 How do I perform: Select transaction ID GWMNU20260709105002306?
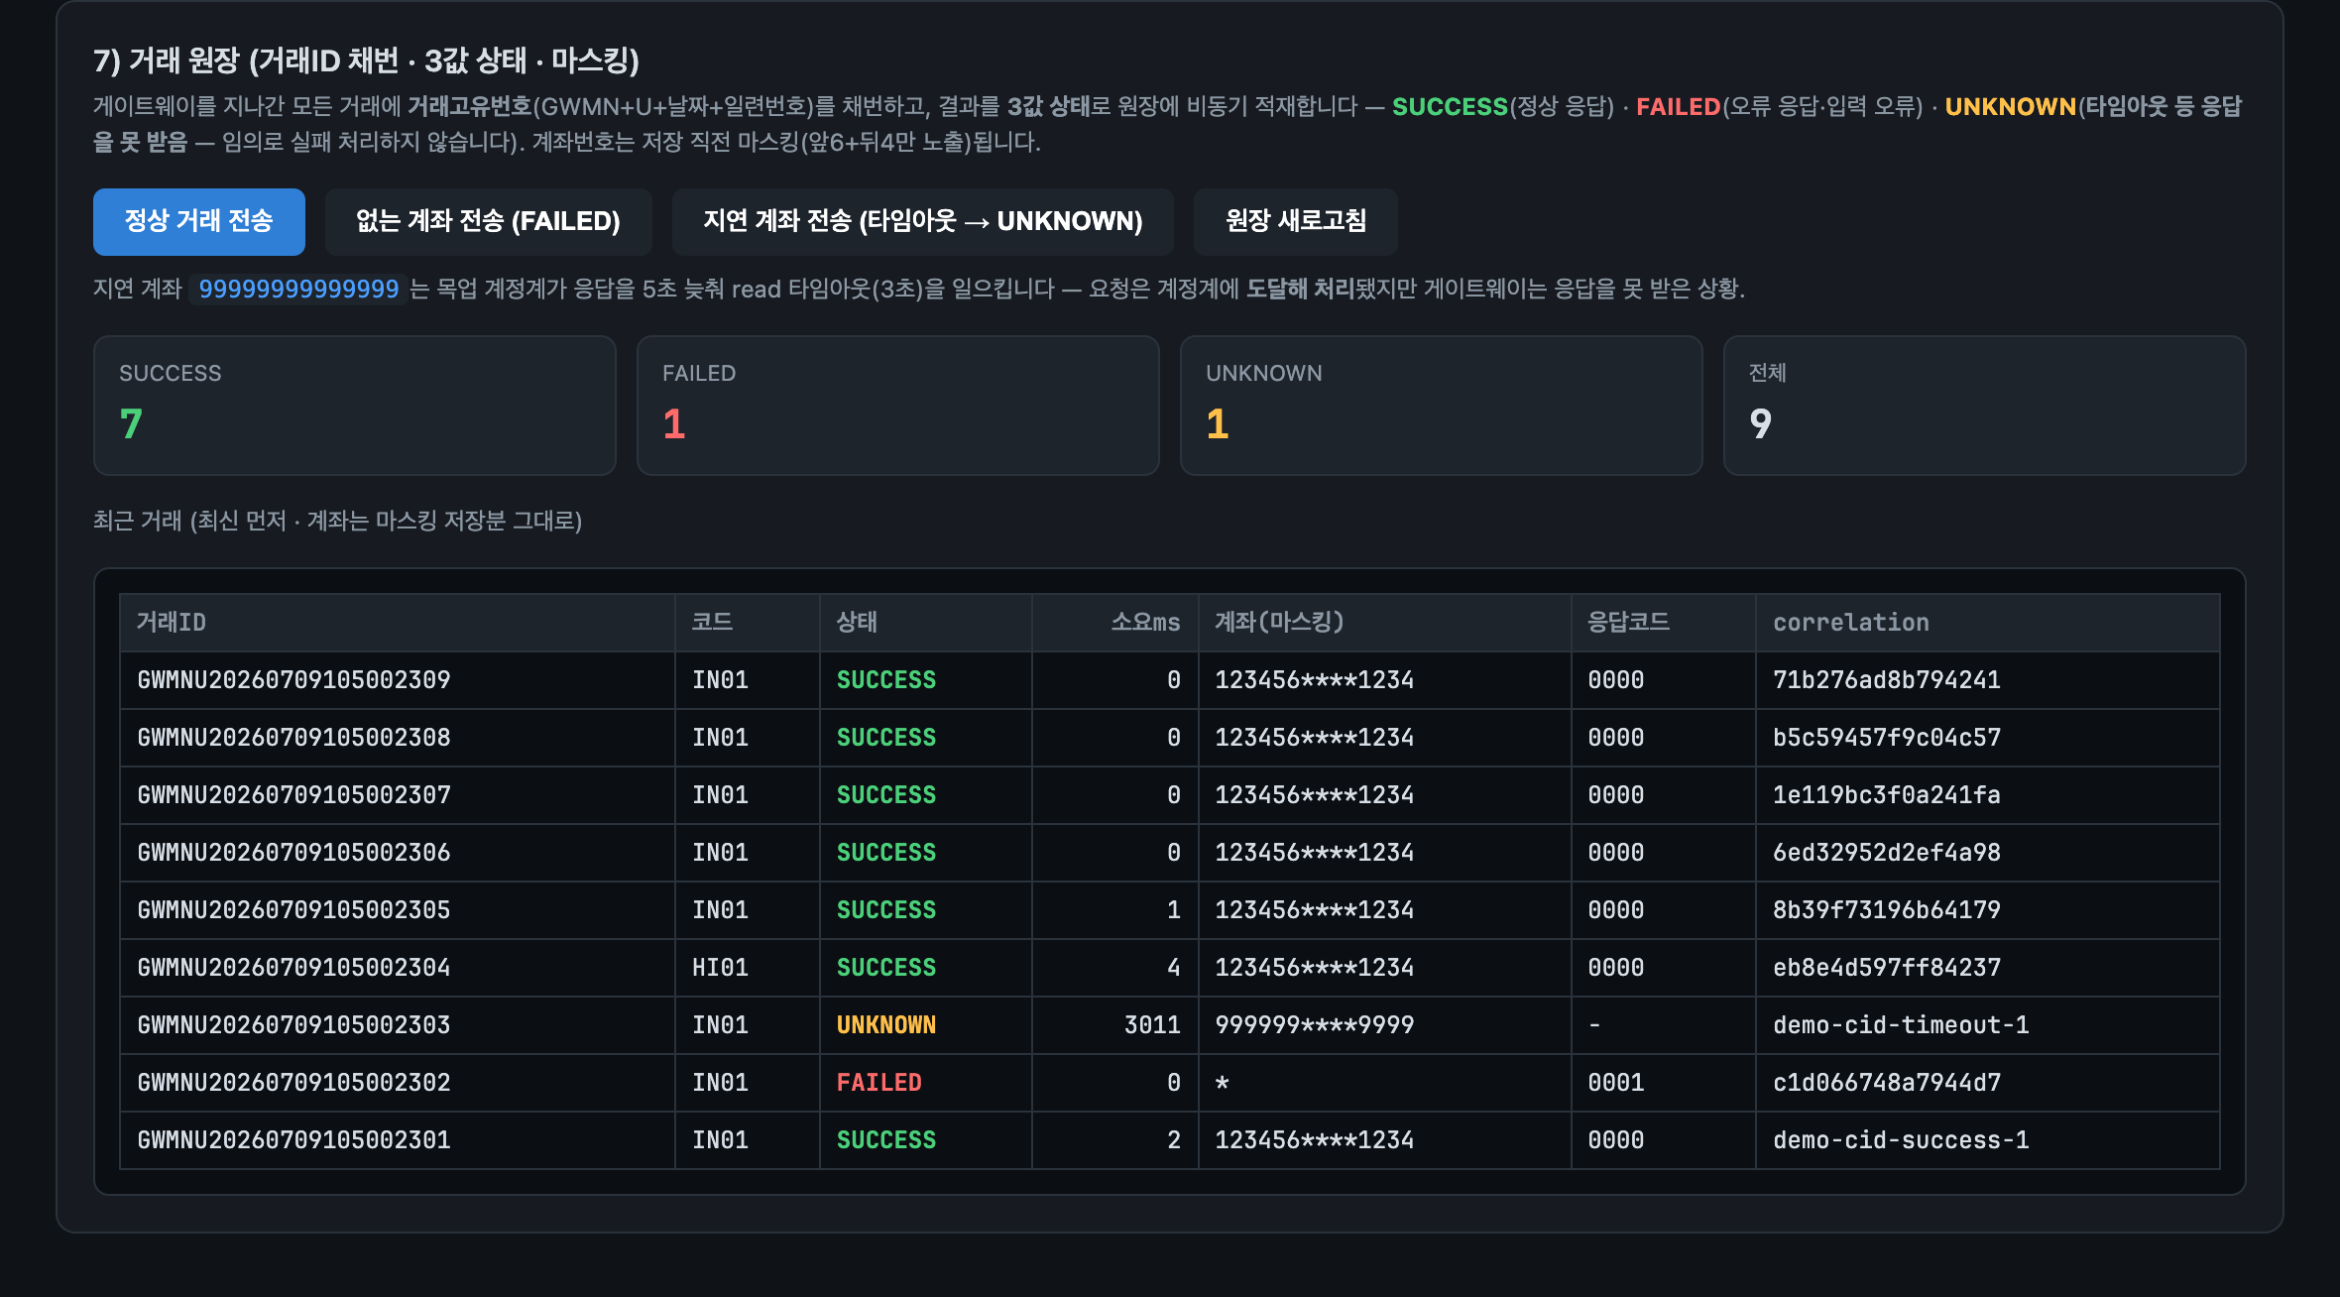(293, 853)
